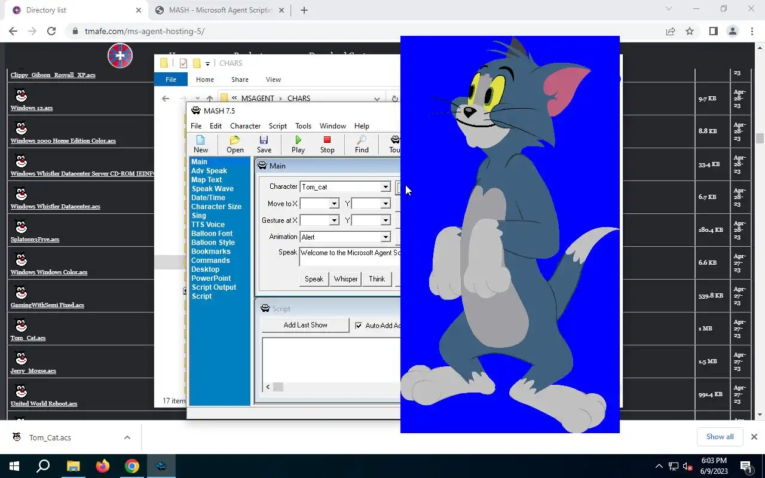Switch to Chrome on taskbar
Image resolution: width=765 pixels, height=478 pixels.
pos(131,466)
